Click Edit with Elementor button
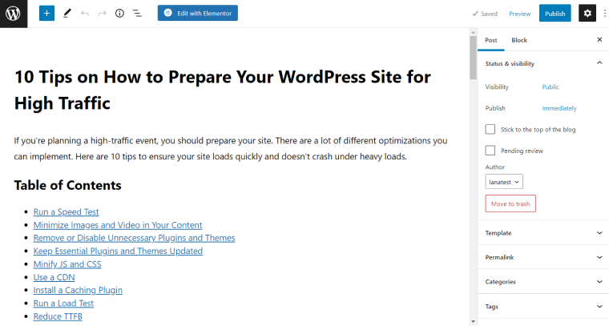The height and width of the screenshot is (326, 609). click(198, 13)
